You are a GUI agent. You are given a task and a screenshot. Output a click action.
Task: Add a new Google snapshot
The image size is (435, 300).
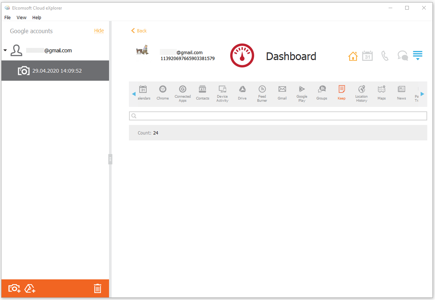pos(14,288)
